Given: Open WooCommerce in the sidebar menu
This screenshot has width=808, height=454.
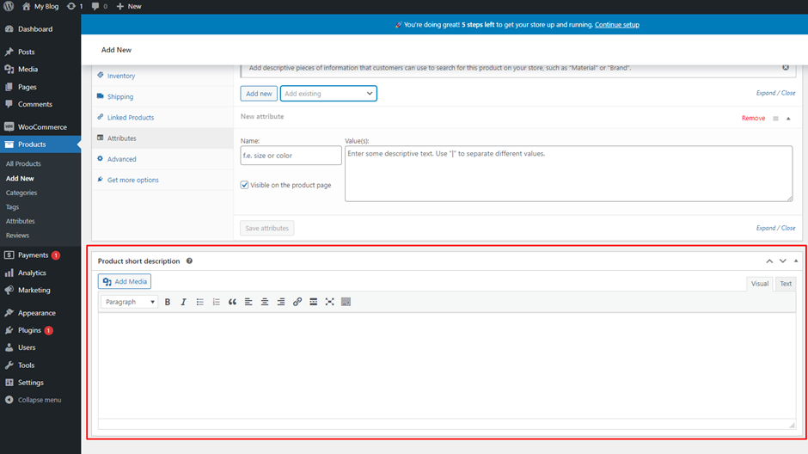Looking at the screenshot, I should click(41, 127).
